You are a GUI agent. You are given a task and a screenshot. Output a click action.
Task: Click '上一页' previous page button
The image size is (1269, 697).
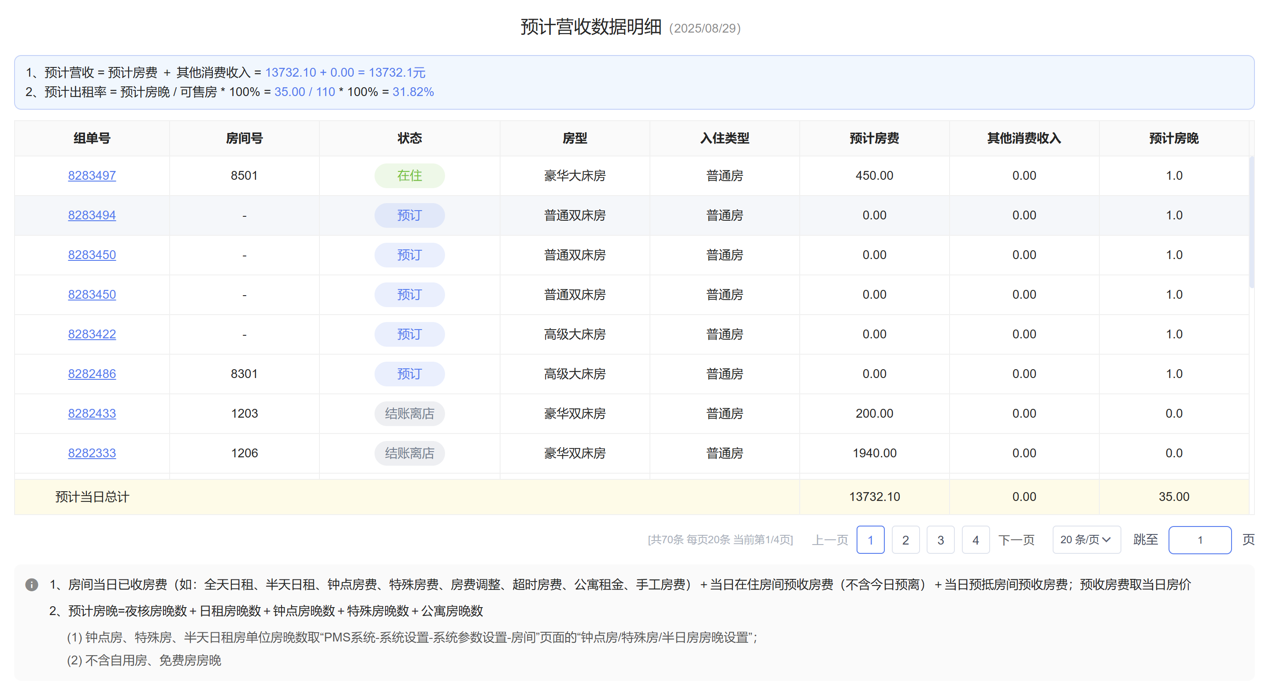[830, 540]
